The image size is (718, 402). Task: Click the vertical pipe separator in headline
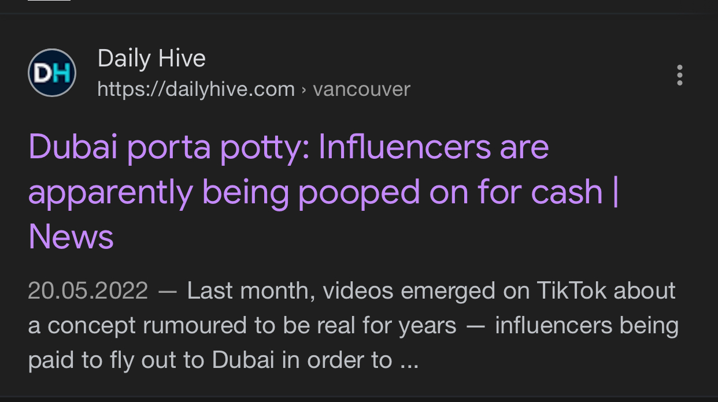tap(615, 192)
